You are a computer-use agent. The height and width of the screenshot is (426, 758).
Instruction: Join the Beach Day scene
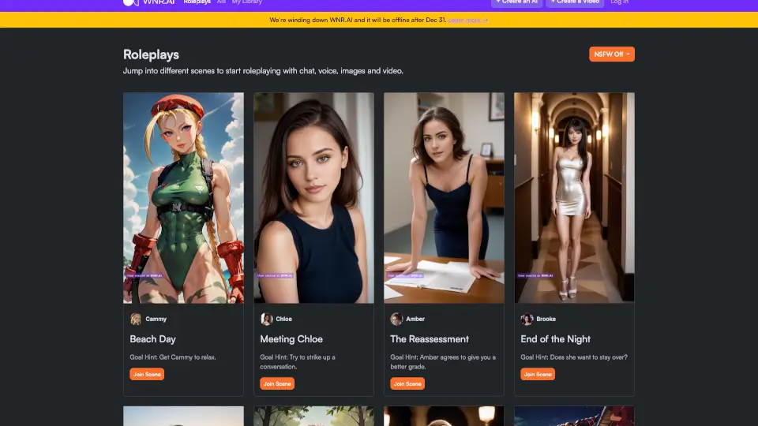pos(147,374)
